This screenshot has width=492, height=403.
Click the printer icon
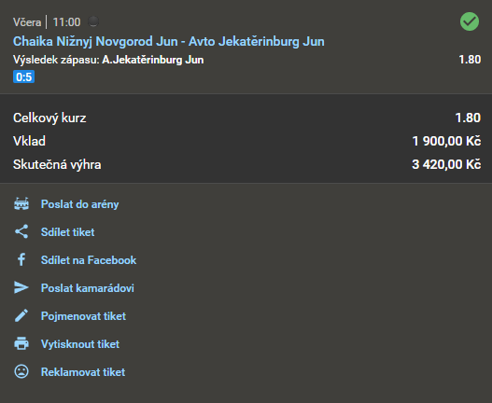[x=21, y=343]
